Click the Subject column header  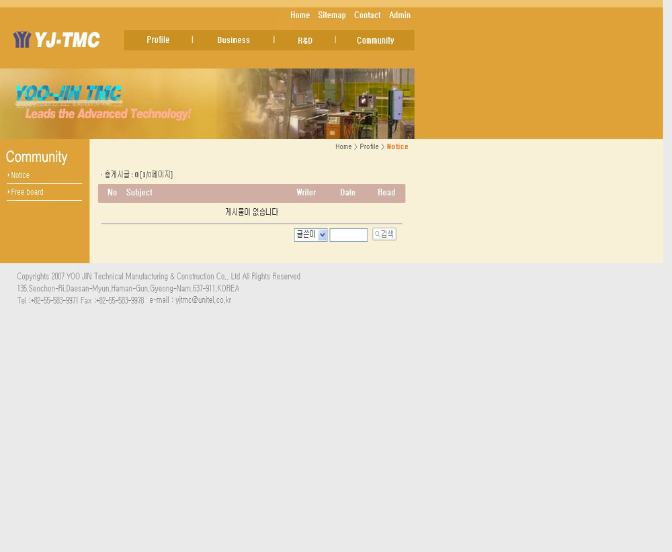click(139, 193)
